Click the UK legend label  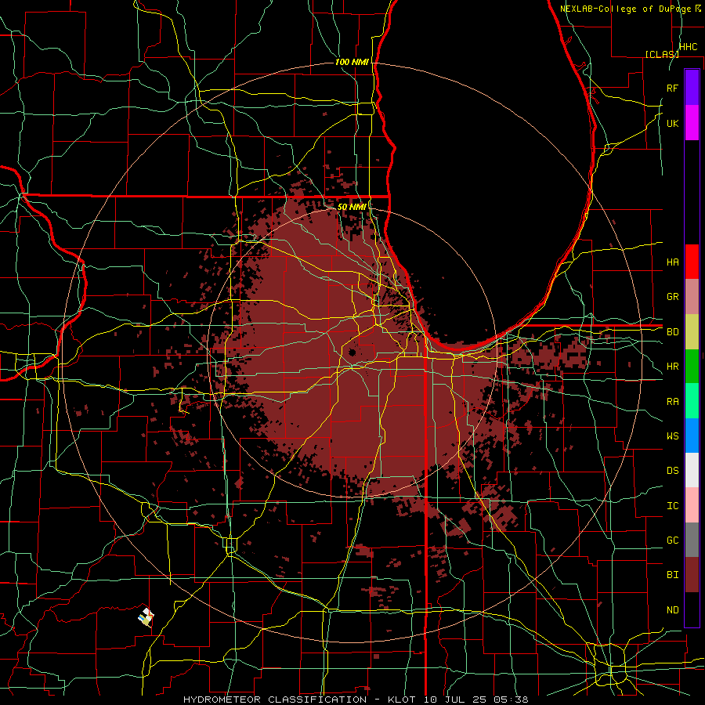tap(673, 123)
